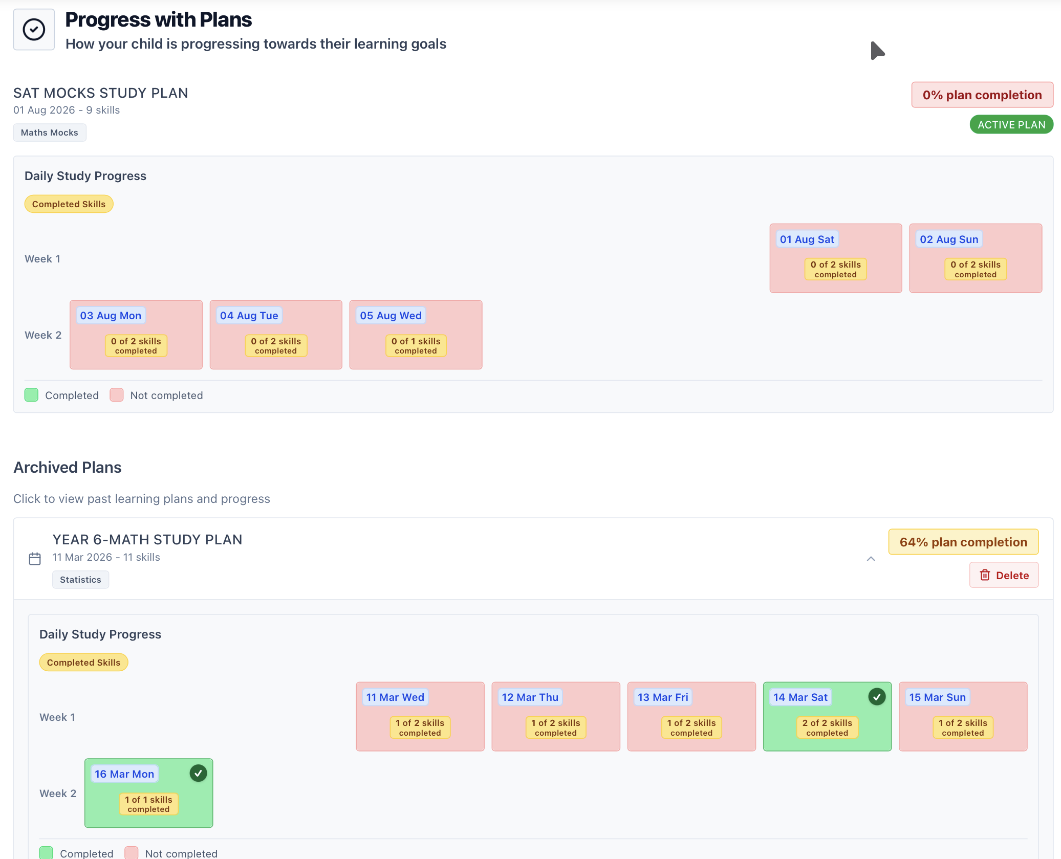Open the 12 Mar Thu day card
Image resolution: width=1061 pixels, height=859 pixels.
click(x=556, y=717)
